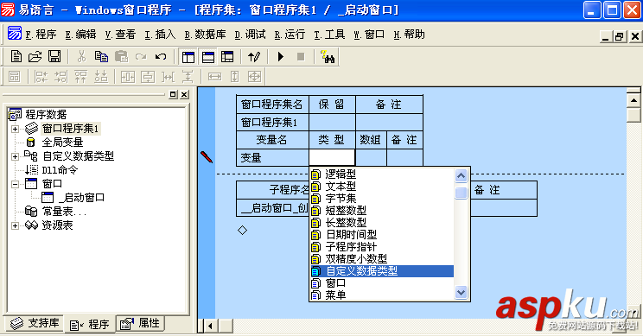Choose 日期时间型 from type list
Viewport: 643px width, 336px height.
point(351,235)
